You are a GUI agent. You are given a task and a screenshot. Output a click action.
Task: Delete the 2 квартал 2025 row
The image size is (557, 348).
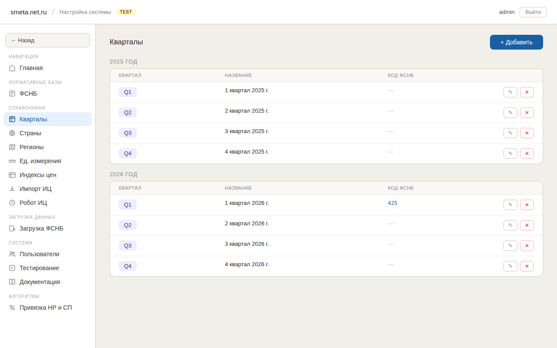point(527,113)
